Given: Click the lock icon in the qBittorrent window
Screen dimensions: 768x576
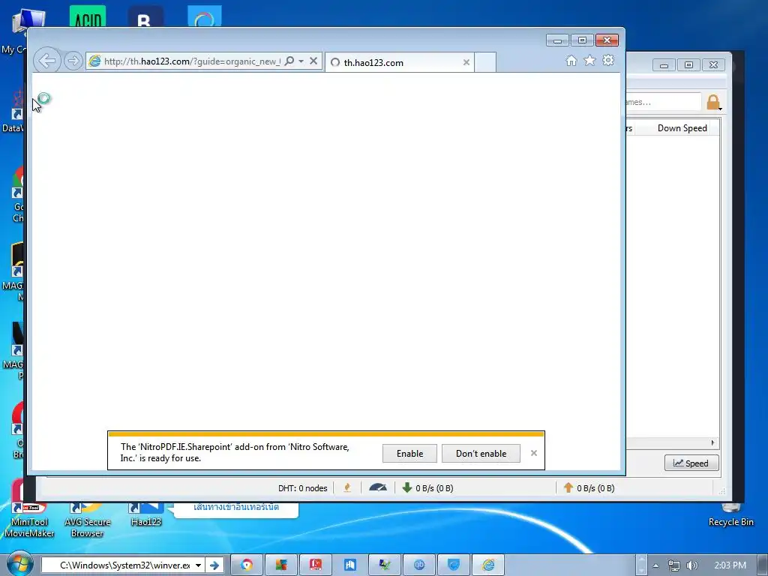Looking at the screenshot, I should pos(713,102).
